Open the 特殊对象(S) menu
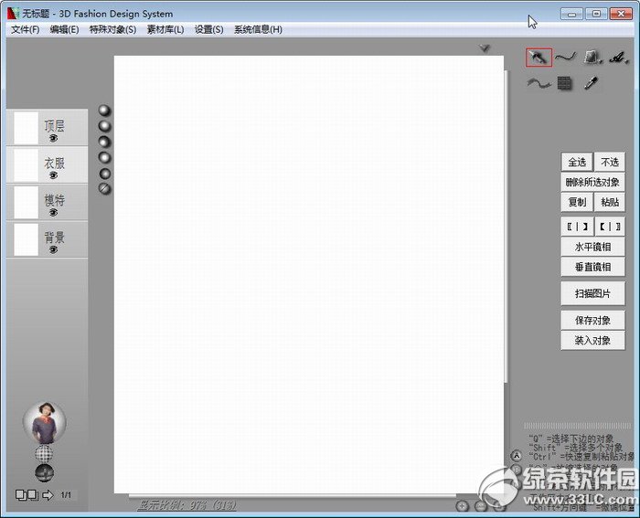Screen dimensions: 640x518 coord(112,30)
